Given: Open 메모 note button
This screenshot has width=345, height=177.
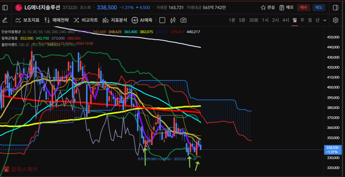Looking at the screenshot, I should tap(287, 8).
